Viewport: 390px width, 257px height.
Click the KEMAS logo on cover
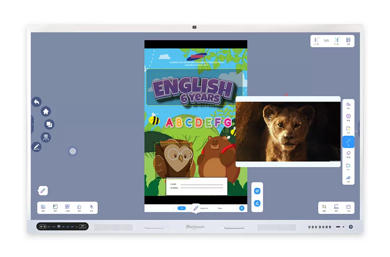point(197,56)
